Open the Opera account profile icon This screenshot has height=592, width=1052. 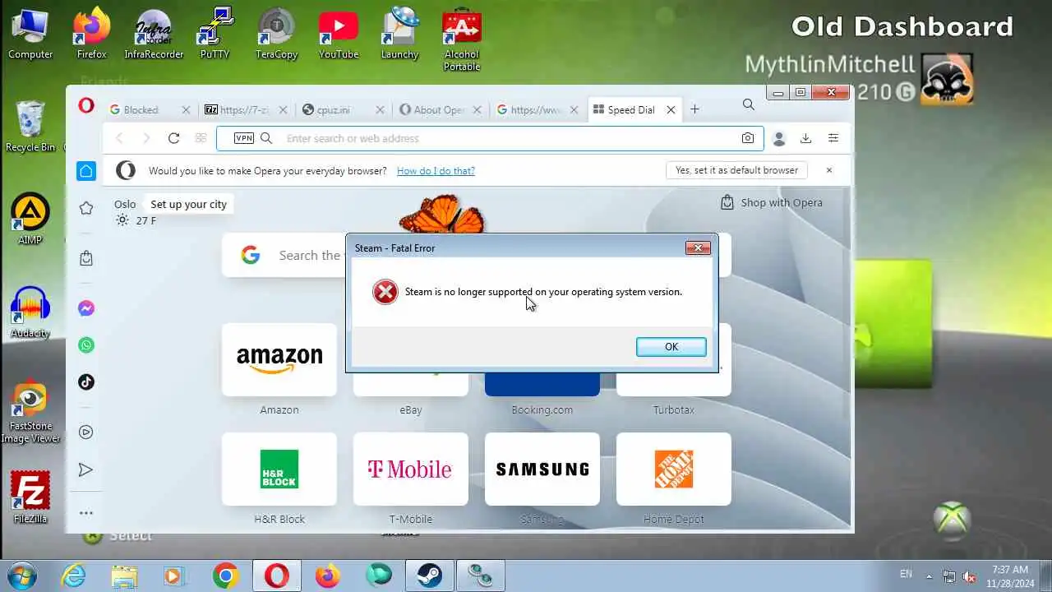coord(779,139)
